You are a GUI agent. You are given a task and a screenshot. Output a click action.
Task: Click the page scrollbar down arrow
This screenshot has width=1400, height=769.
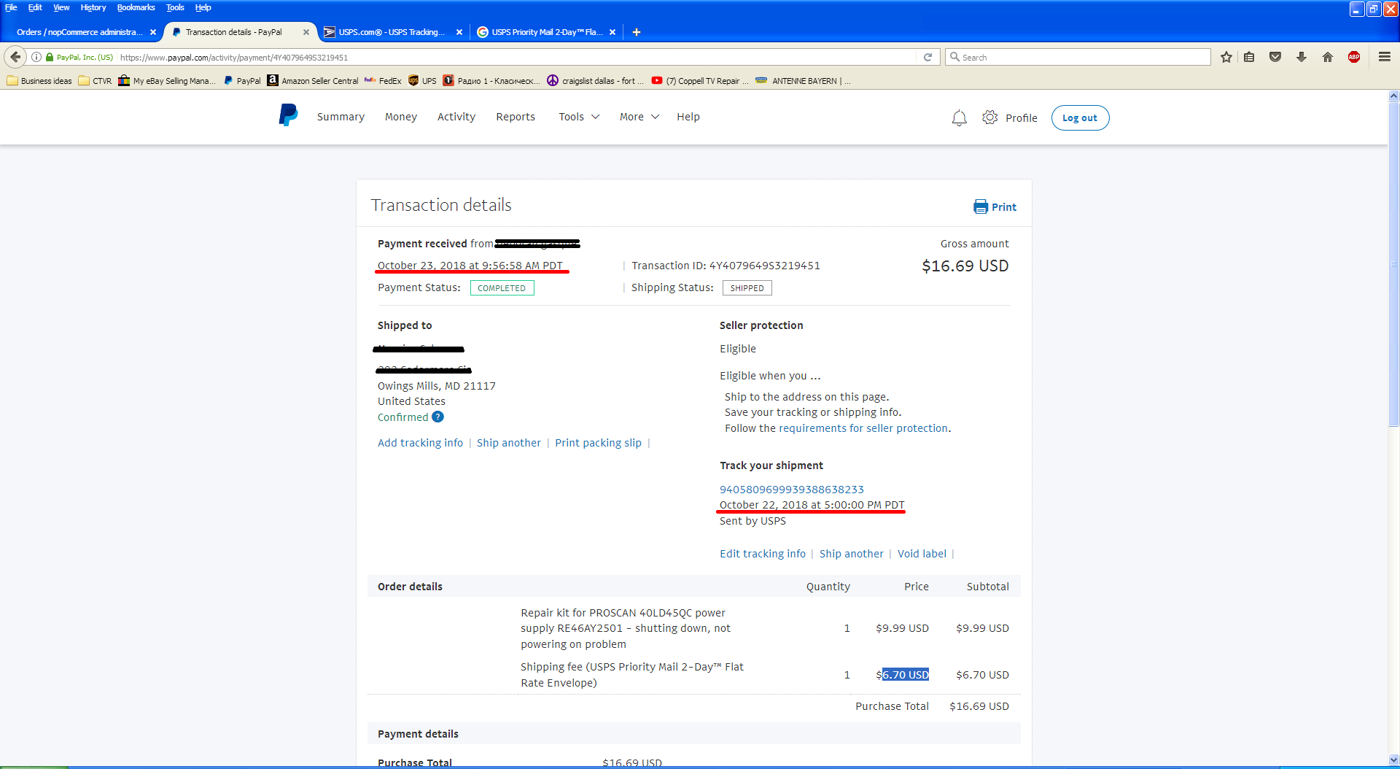pos(1393,760)
